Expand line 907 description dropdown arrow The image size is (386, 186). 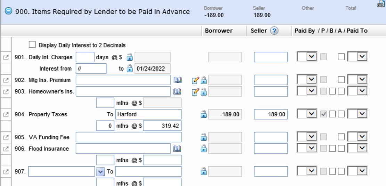click(100, 171)
